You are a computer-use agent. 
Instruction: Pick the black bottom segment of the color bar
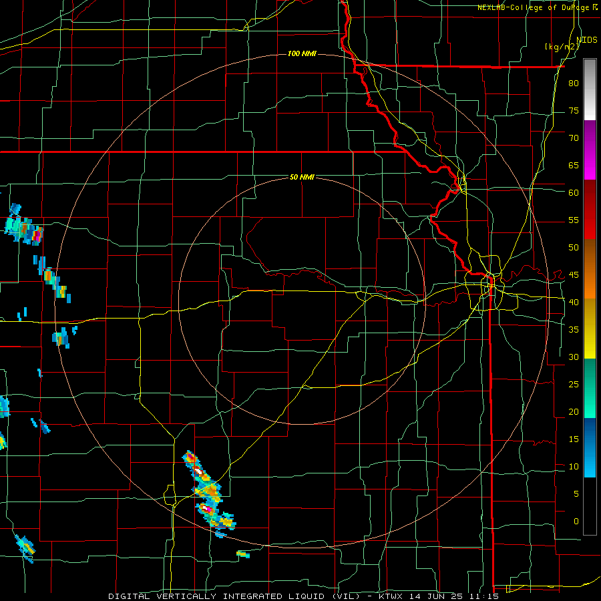coord(590,506)
